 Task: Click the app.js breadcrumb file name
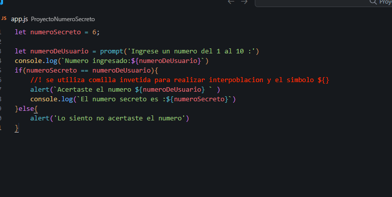(19, 19)
